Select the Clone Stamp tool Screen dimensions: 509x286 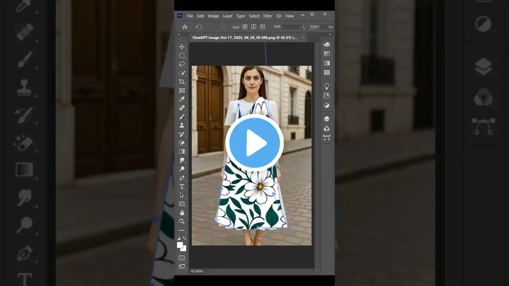click(x=182, y=126)
